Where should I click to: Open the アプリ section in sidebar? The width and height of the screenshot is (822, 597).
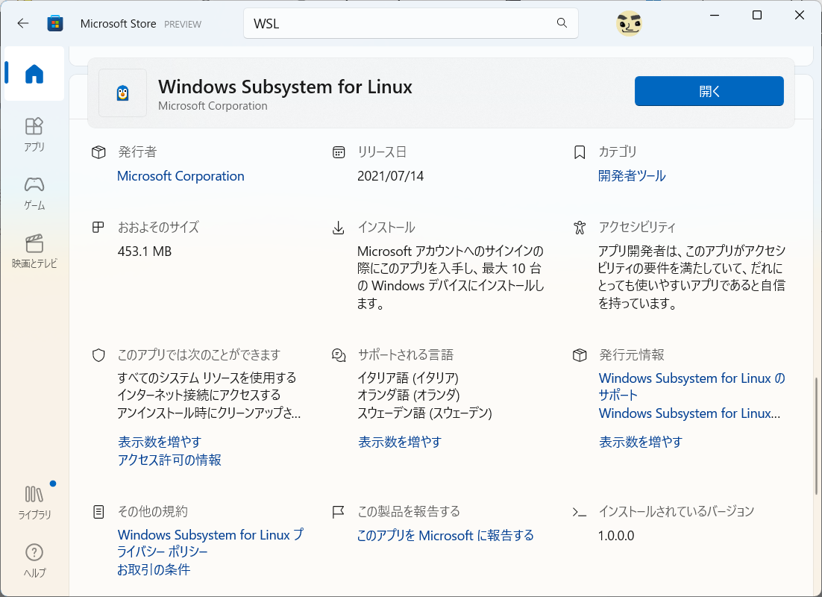pos(34,134)
